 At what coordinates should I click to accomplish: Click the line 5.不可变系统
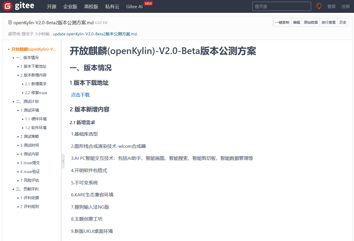(x=84, y=183)
